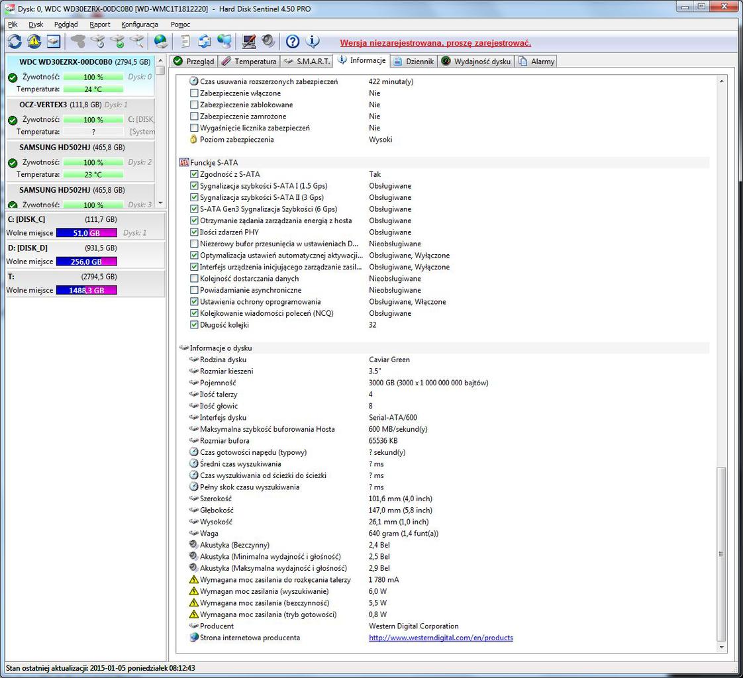Viewport: 743px width, 678px height.
Task: Toggle the Ilości zdarzeń PHY checkbox
Action: pyautogui.click(x=194, y=232)
